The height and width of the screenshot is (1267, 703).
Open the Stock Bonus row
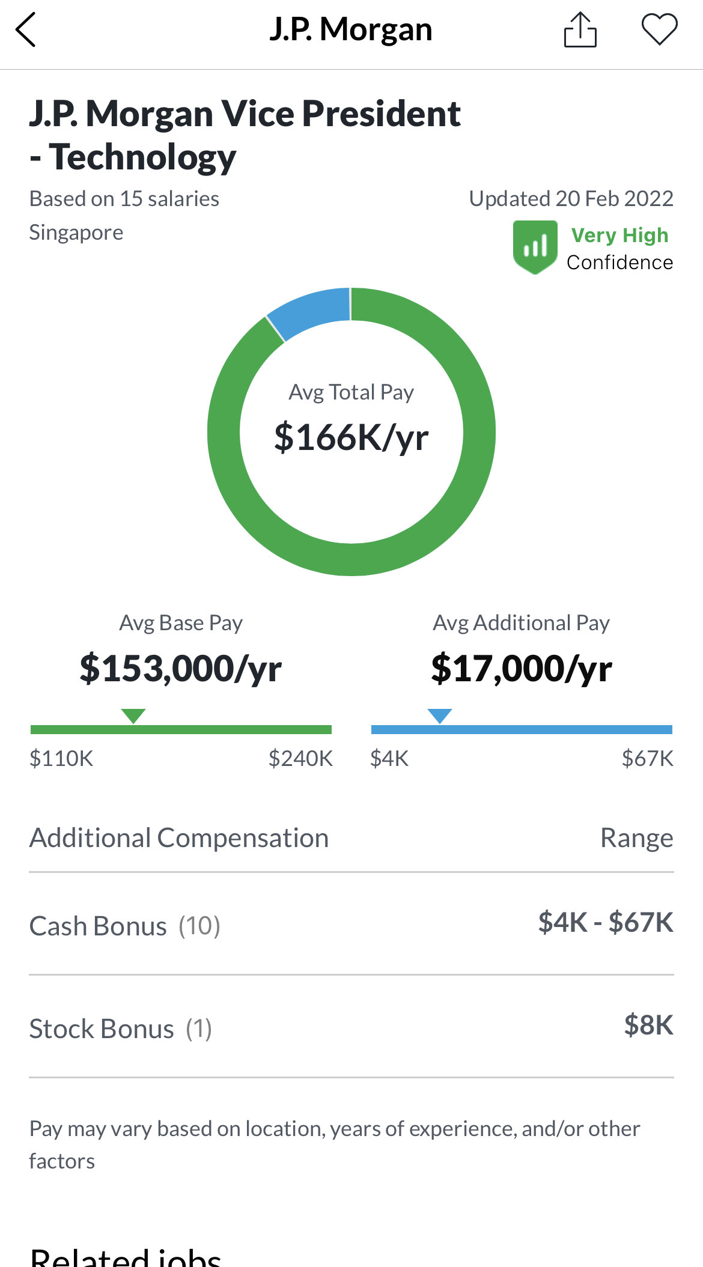(x=351, y=1027)
